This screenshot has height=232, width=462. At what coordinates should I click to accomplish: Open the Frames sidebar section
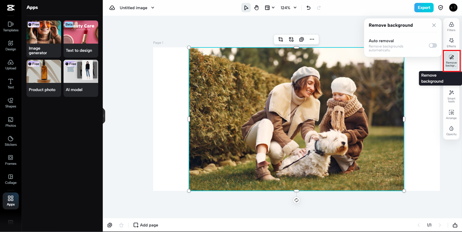[x=11, y=160]
